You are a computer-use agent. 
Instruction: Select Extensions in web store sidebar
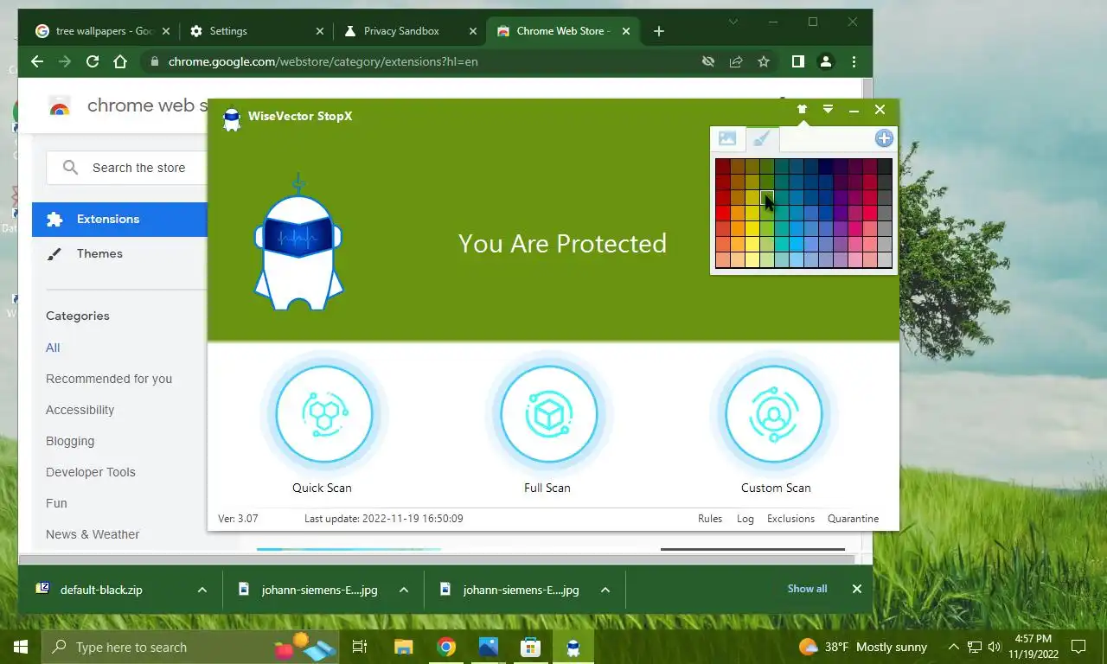(120, 219)
